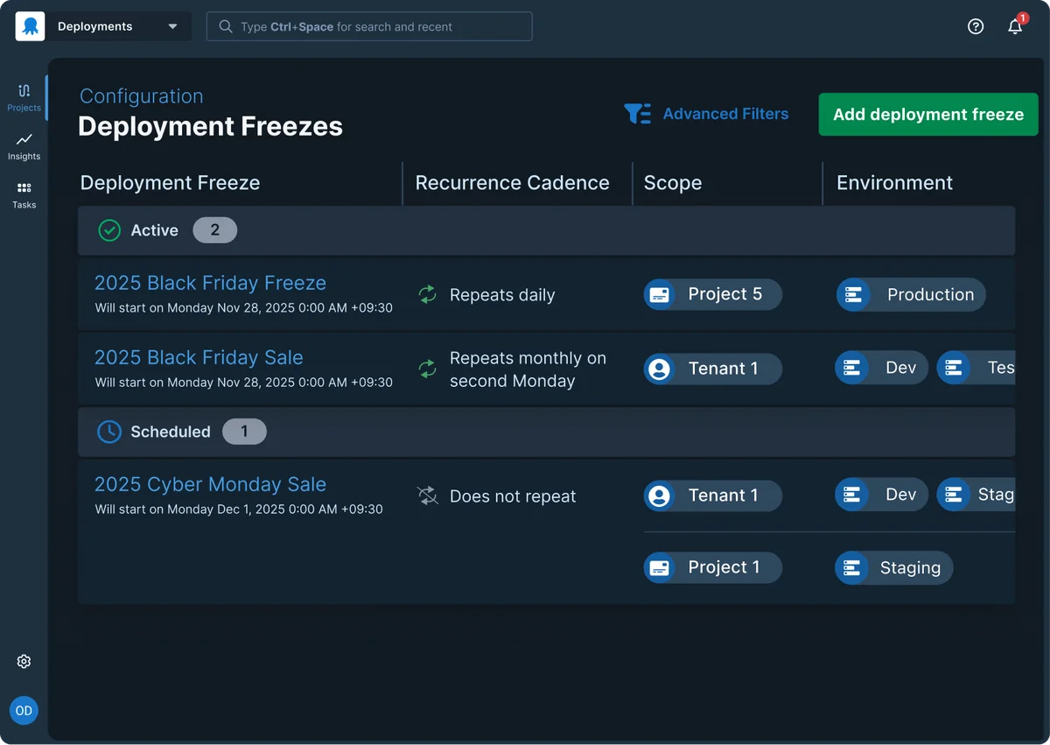Click Dev chip in Black Friday Sale row
This screenshot has width=1050, height=745.
pos(882,368)
